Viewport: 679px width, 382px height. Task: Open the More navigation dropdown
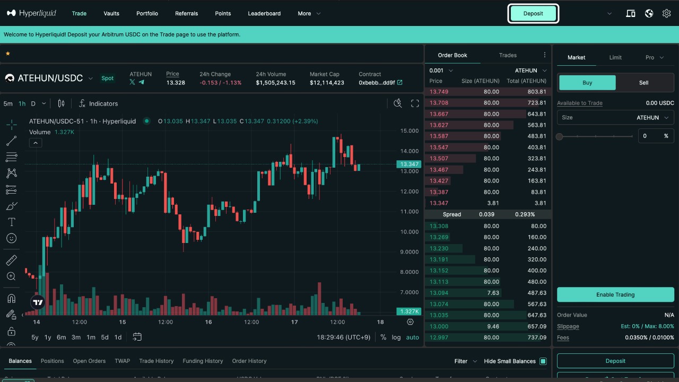click(x=309, y=13)
